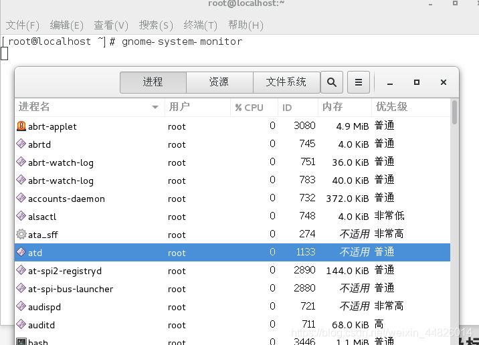The image size is (479, 345).
Task: Select the abrtd process name
Action: 39,144
